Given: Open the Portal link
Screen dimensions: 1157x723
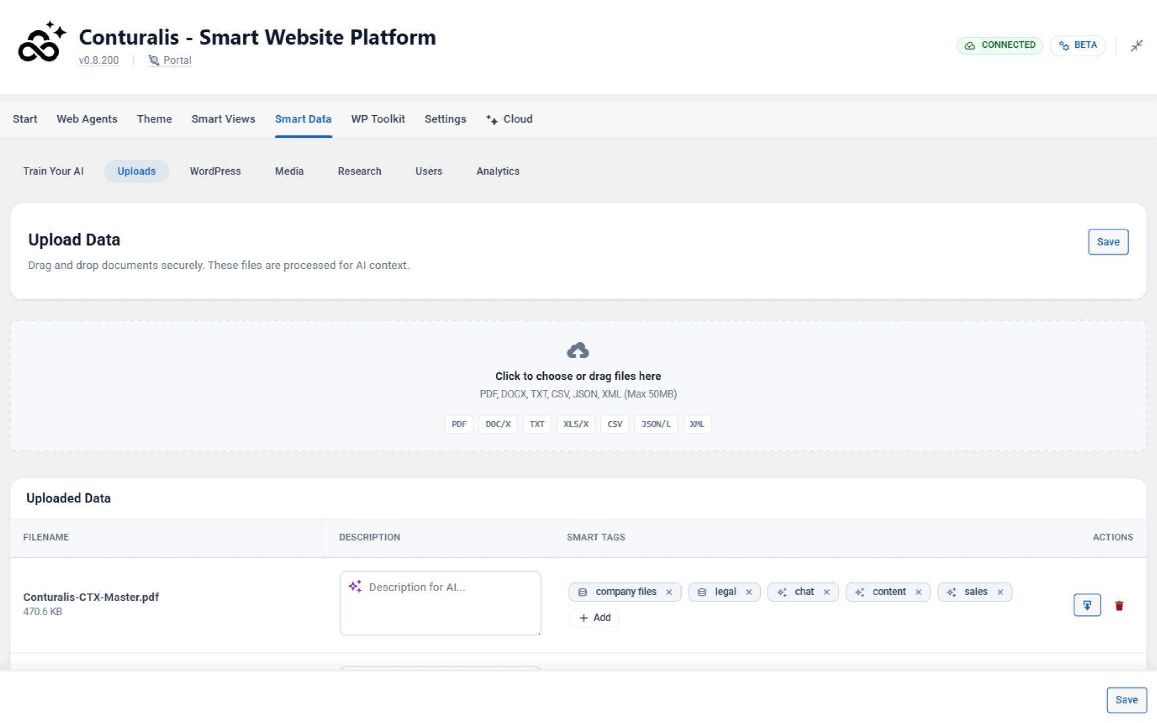Looking at the screenshot, I should click(170, 60).
